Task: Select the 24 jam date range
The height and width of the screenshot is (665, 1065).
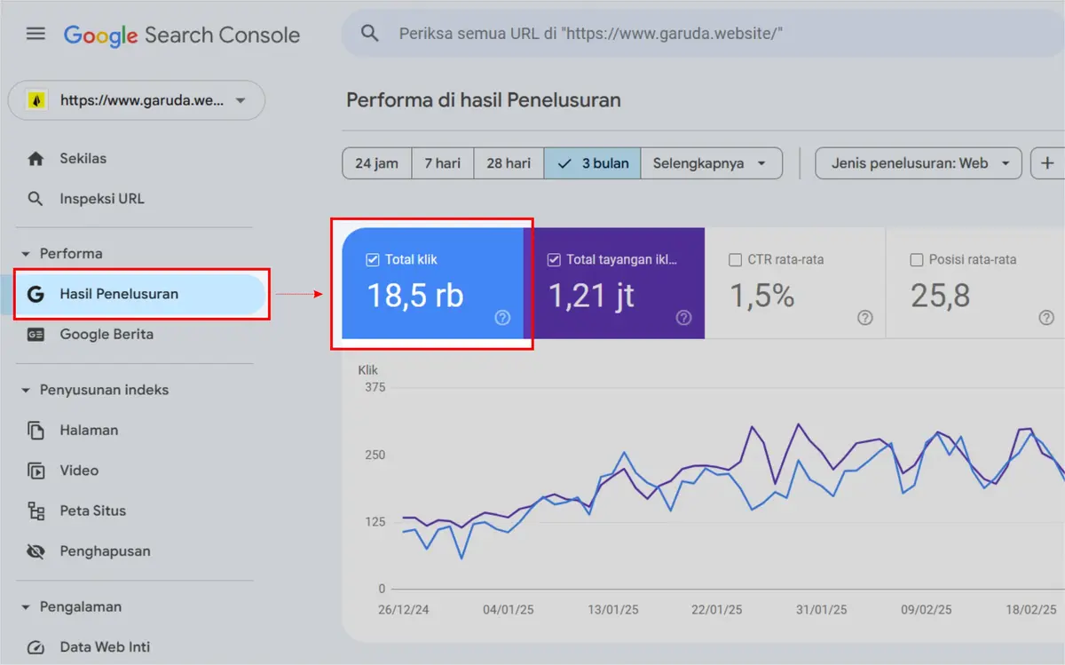Action: pyautogui.click(x=376, y=163)
